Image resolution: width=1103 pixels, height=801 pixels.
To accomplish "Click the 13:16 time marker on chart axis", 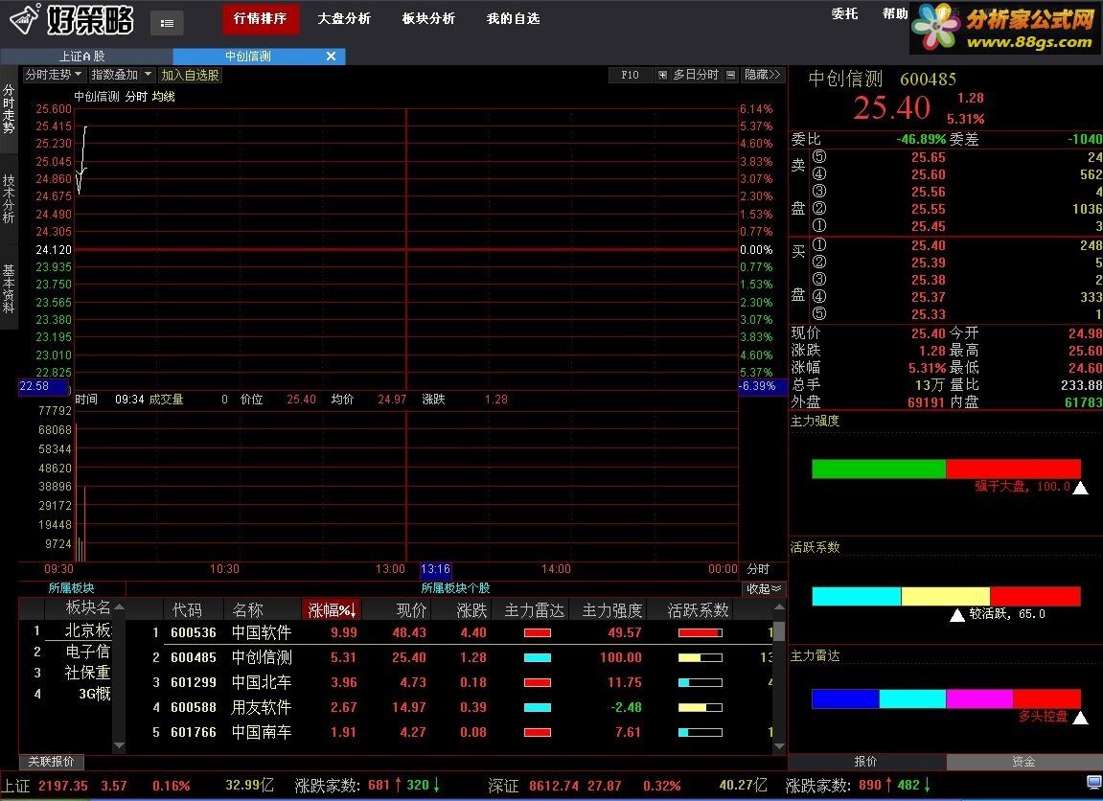I will (x=435, y=569).
